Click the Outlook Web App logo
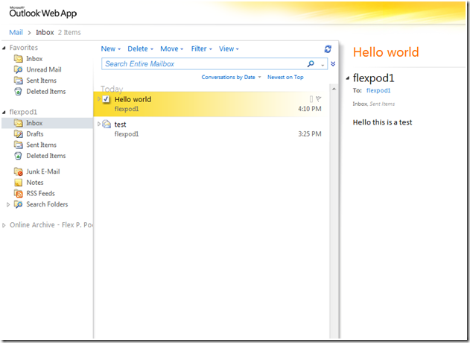Screen dimensions: 470x343 coord(43,13)
